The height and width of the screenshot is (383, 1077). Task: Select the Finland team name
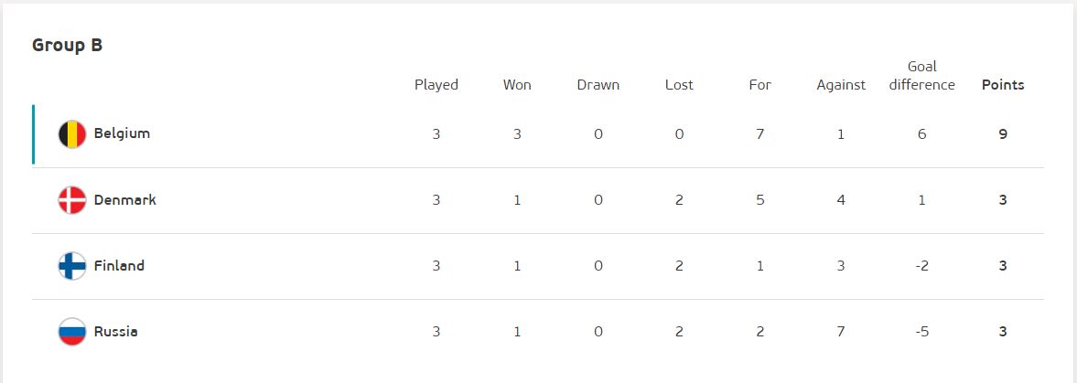(x=119, y=266)
